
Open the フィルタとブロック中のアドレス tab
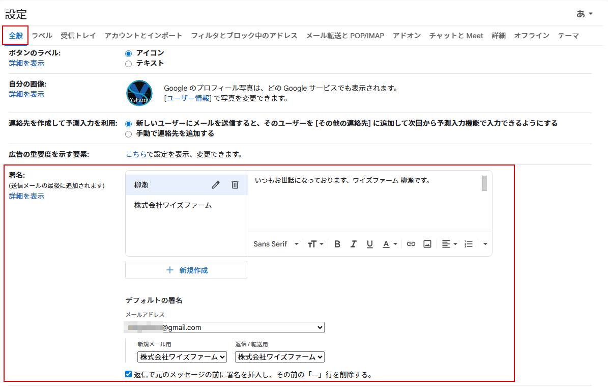tap(244, 36)
